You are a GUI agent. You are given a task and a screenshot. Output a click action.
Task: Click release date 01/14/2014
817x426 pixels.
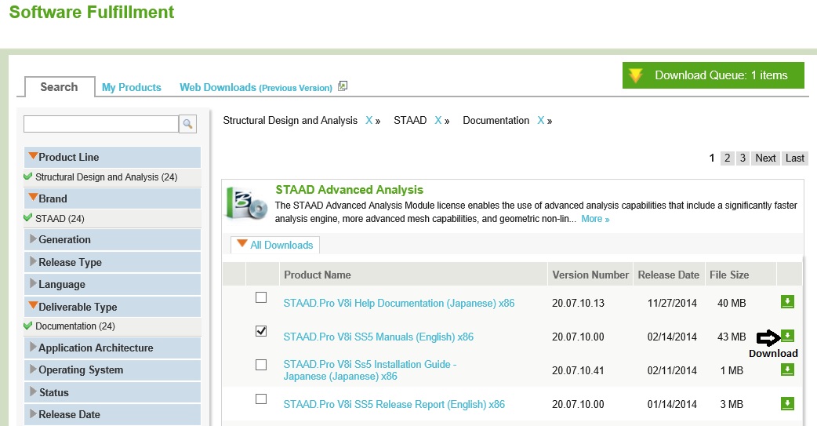tap(672, 404)
